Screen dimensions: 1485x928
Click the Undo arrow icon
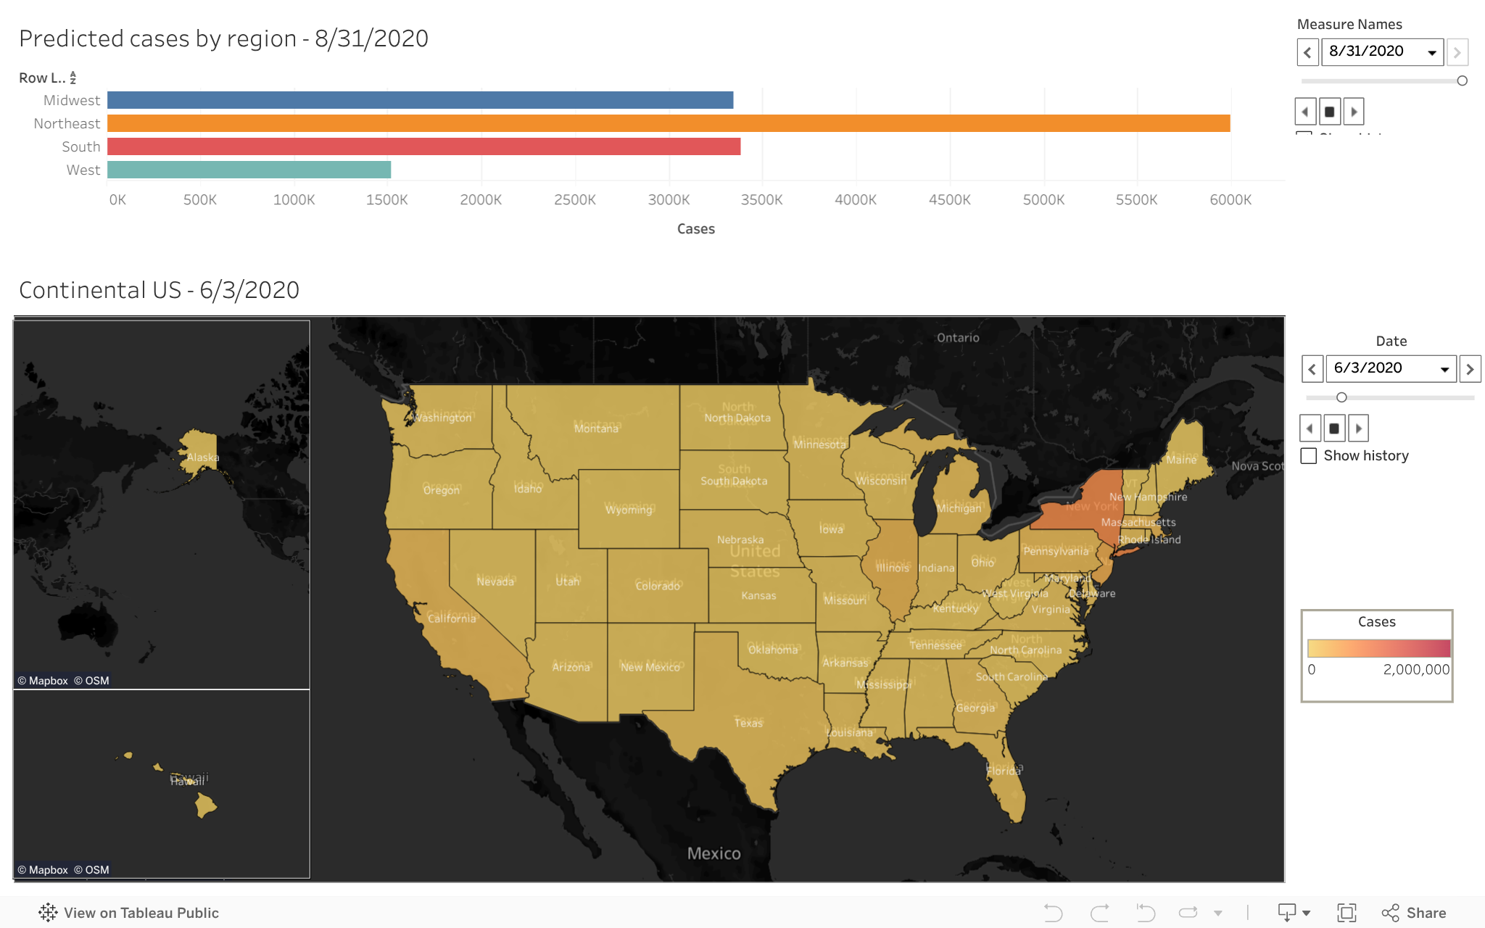[x=1053, y=913]
